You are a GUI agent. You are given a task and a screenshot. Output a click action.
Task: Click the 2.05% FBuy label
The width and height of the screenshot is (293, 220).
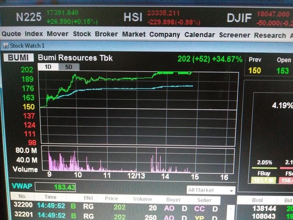pyautogui.click(x=265, y=163)
